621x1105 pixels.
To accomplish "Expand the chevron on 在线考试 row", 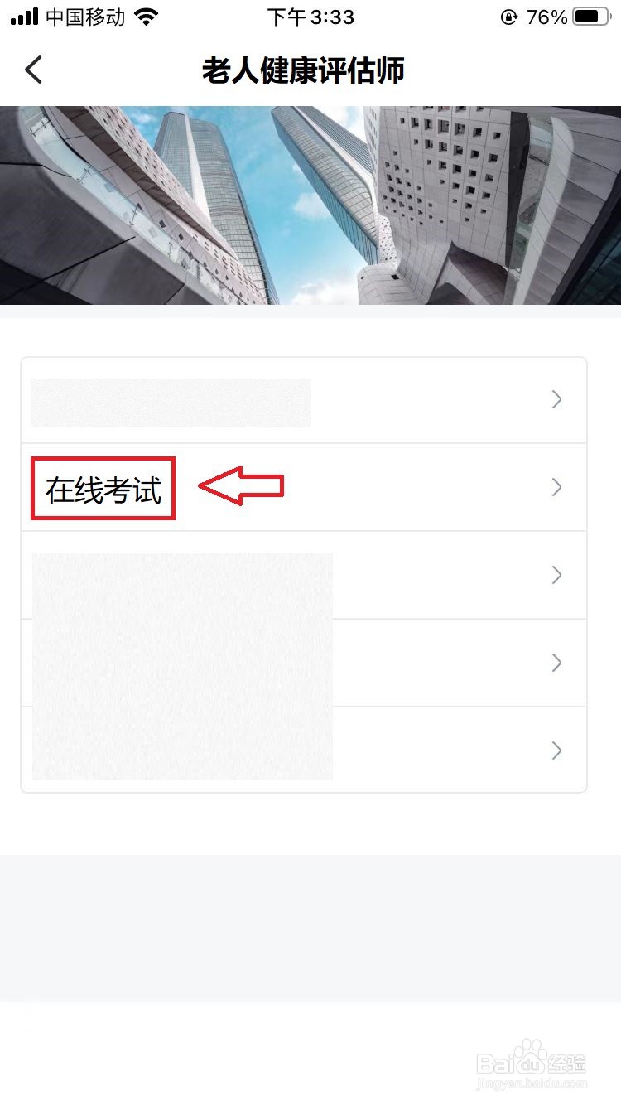I will tap(556, 487).
